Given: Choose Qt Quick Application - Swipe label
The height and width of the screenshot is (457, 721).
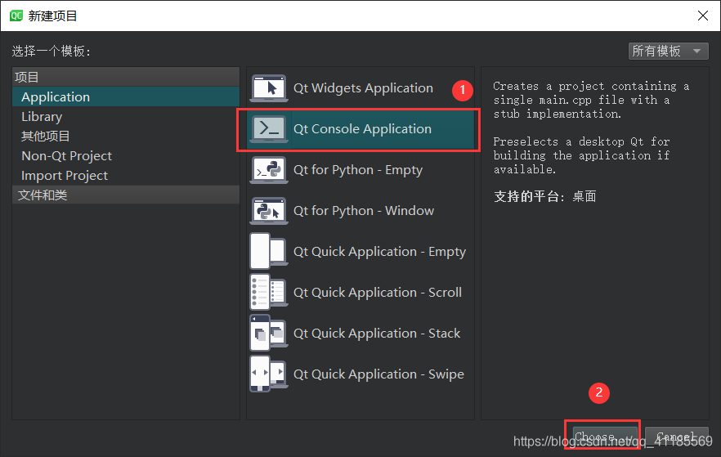Looking at the screenshot, I should pos(378,374).
